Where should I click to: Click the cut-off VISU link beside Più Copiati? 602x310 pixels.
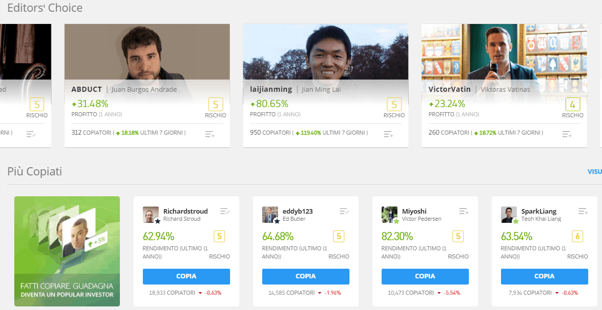595,171
